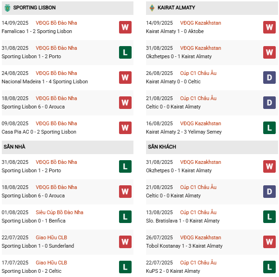Select the W badge for Kairat Almaty 1 - 0 Aktobe
This screenshot has width=279, height=277.
click(x=269, y=27)
